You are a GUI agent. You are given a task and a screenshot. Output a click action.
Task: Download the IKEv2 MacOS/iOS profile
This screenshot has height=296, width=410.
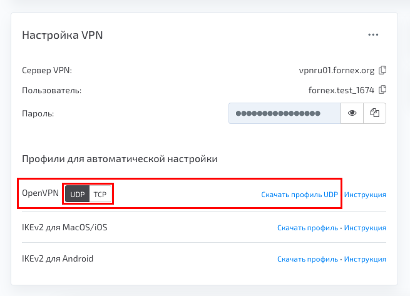(x=307, y=228)
